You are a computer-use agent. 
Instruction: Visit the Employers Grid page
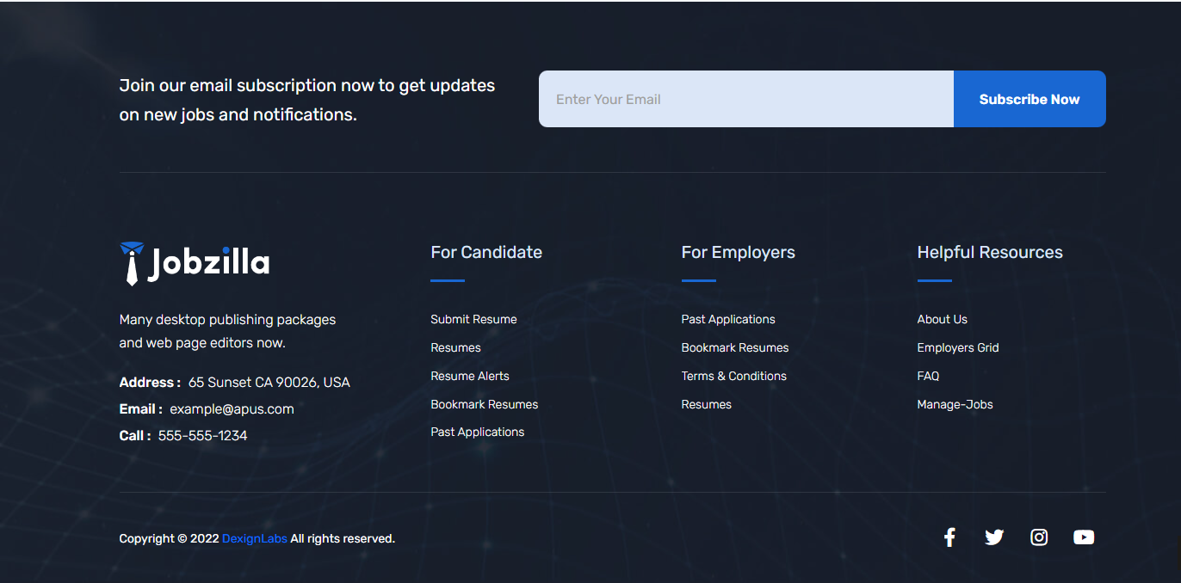tap(957, 347)
